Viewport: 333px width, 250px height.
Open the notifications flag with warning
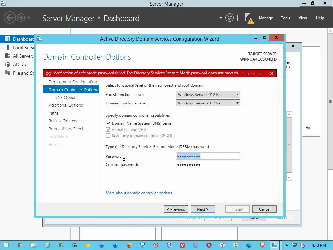tap(249, 19)
